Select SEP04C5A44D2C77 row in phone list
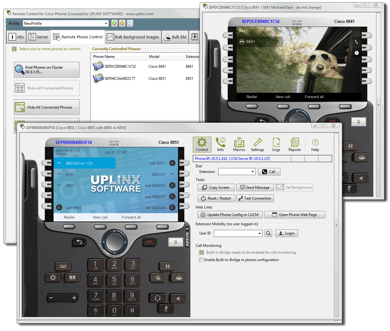The image size is (390, 331). (x=145, y=78)
